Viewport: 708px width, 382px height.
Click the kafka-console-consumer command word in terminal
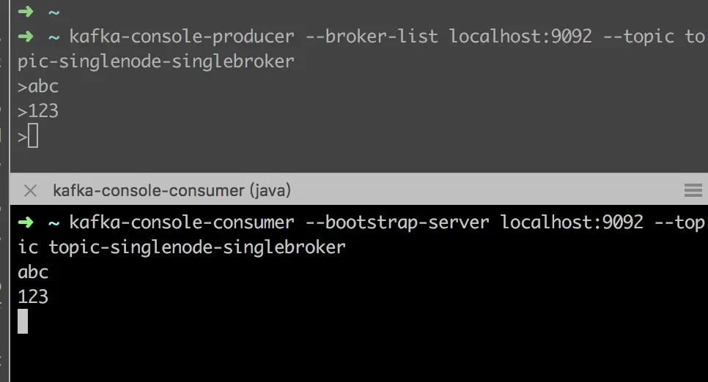coord(182,222)
